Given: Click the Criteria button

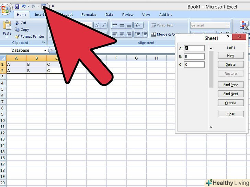Looking at the screenshot, I should 231,103.
